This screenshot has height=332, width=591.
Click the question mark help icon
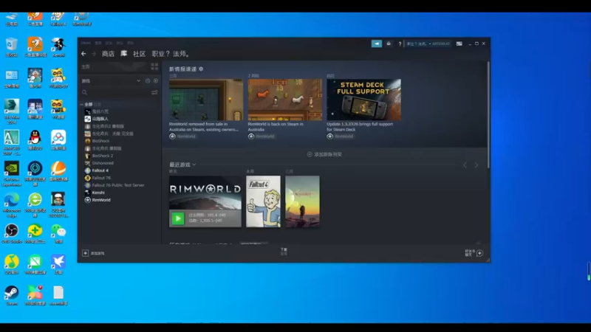400,44
